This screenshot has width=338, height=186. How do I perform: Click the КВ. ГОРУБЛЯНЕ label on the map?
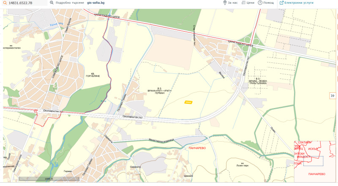click(x=93, y=75)
